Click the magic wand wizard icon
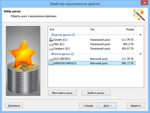Screen dimensions: 150x113 click(x=139, y=15)
